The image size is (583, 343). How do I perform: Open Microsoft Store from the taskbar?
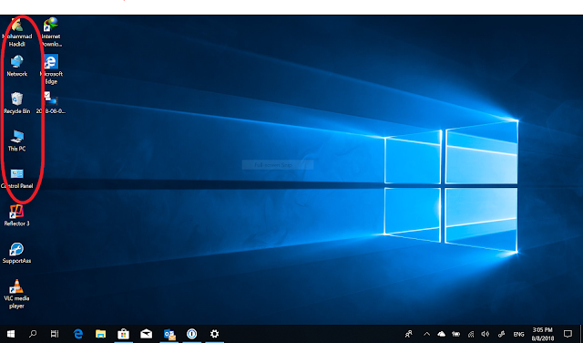[123, 334]
